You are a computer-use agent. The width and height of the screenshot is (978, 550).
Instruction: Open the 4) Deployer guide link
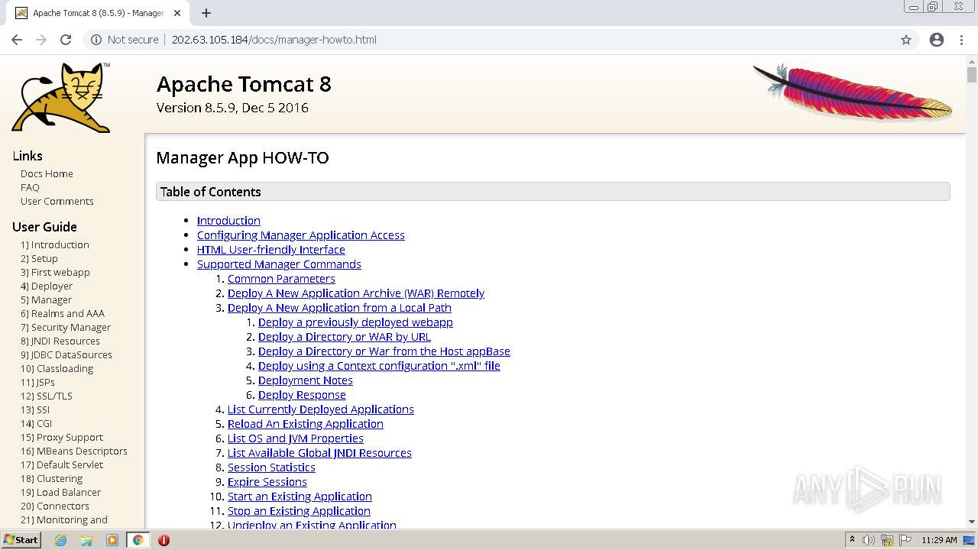[x=47, y=286]
